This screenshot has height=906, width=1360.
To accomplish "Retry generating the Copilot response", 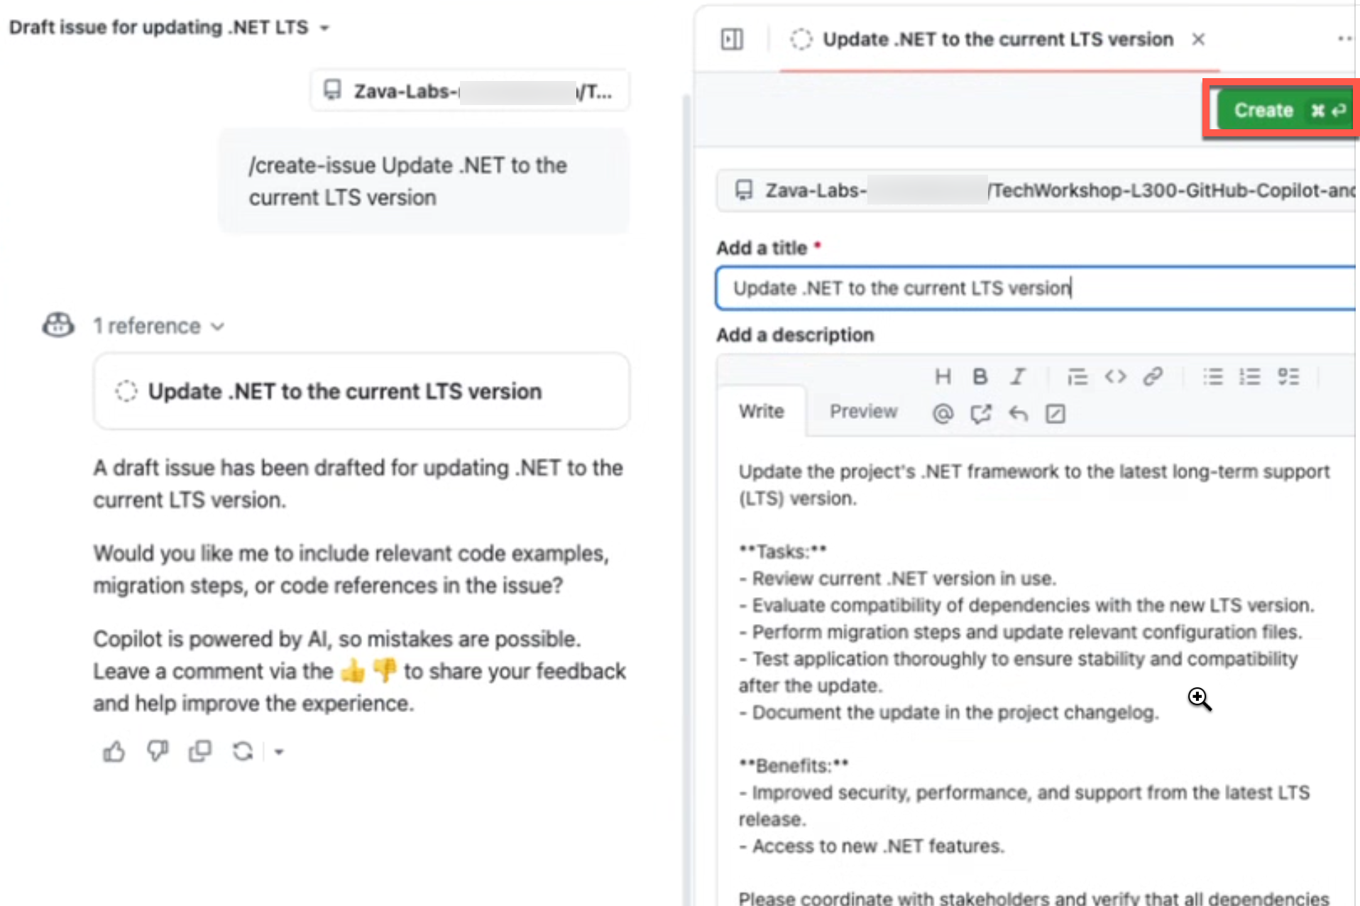I will [x=243, y=751].
